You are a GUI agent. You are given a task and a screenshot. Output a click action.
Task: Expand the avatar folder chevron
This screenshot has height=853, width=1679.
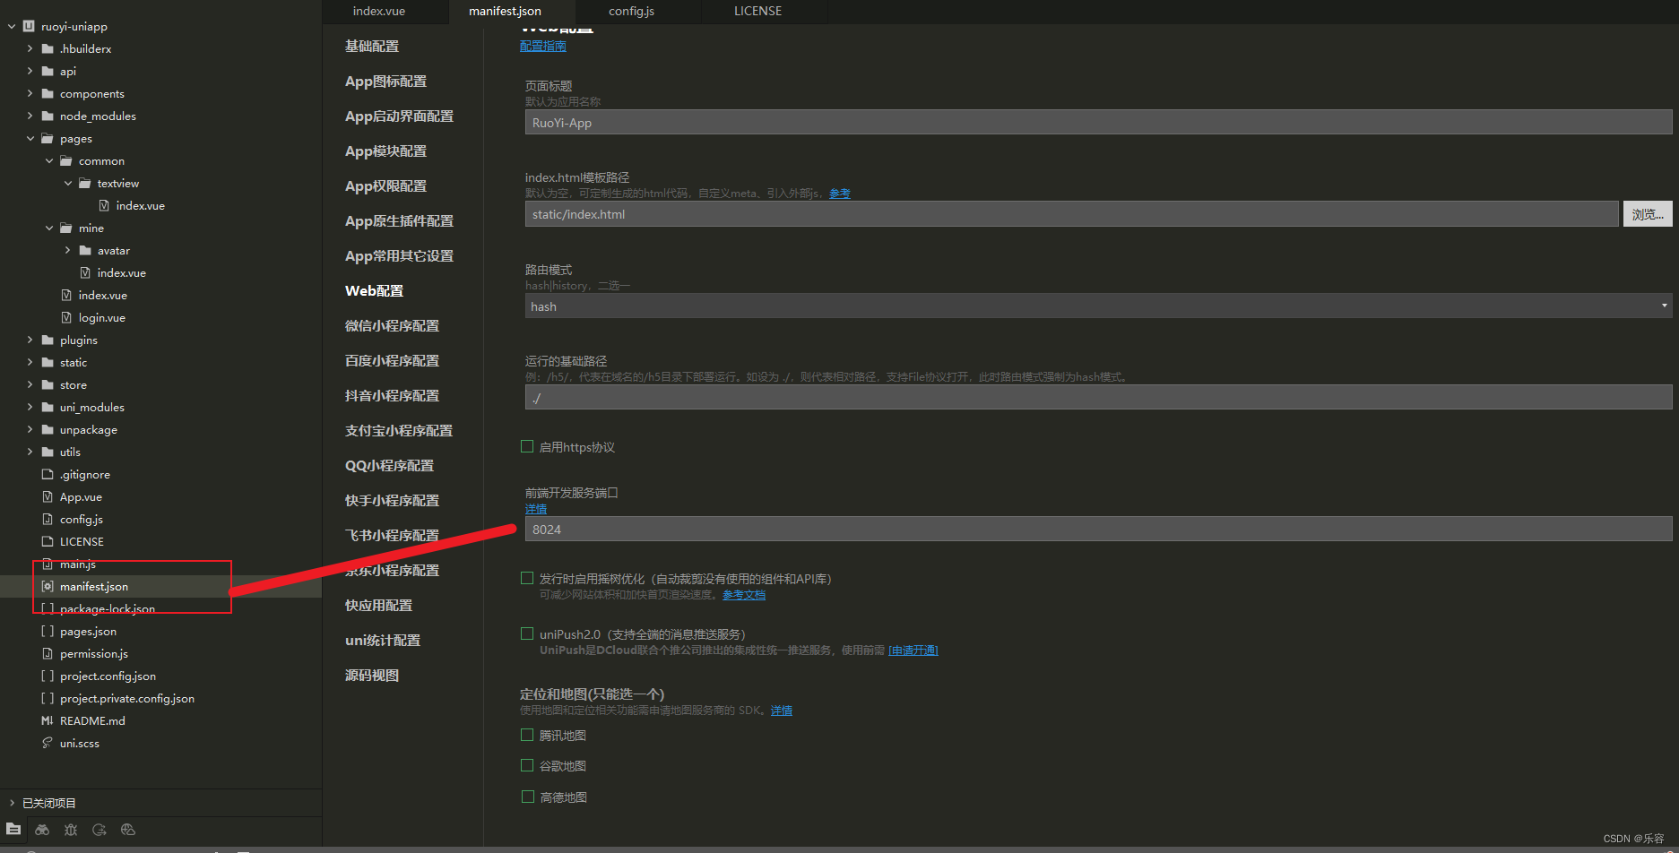click(68, 250)
